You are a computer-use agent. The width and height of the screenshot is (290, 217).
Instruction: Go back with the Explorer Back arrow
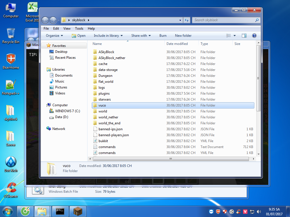pyautogui.click(x=45, y=20)
